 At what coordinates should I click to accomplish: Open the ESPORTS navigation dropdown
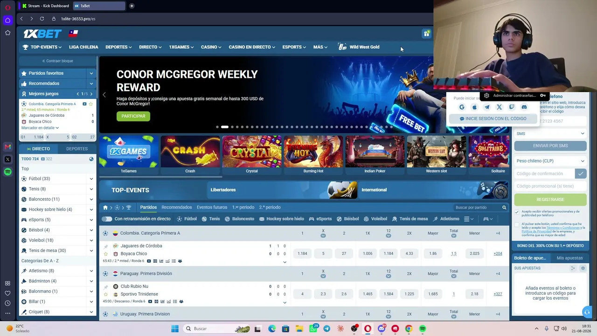pos(294,47)
